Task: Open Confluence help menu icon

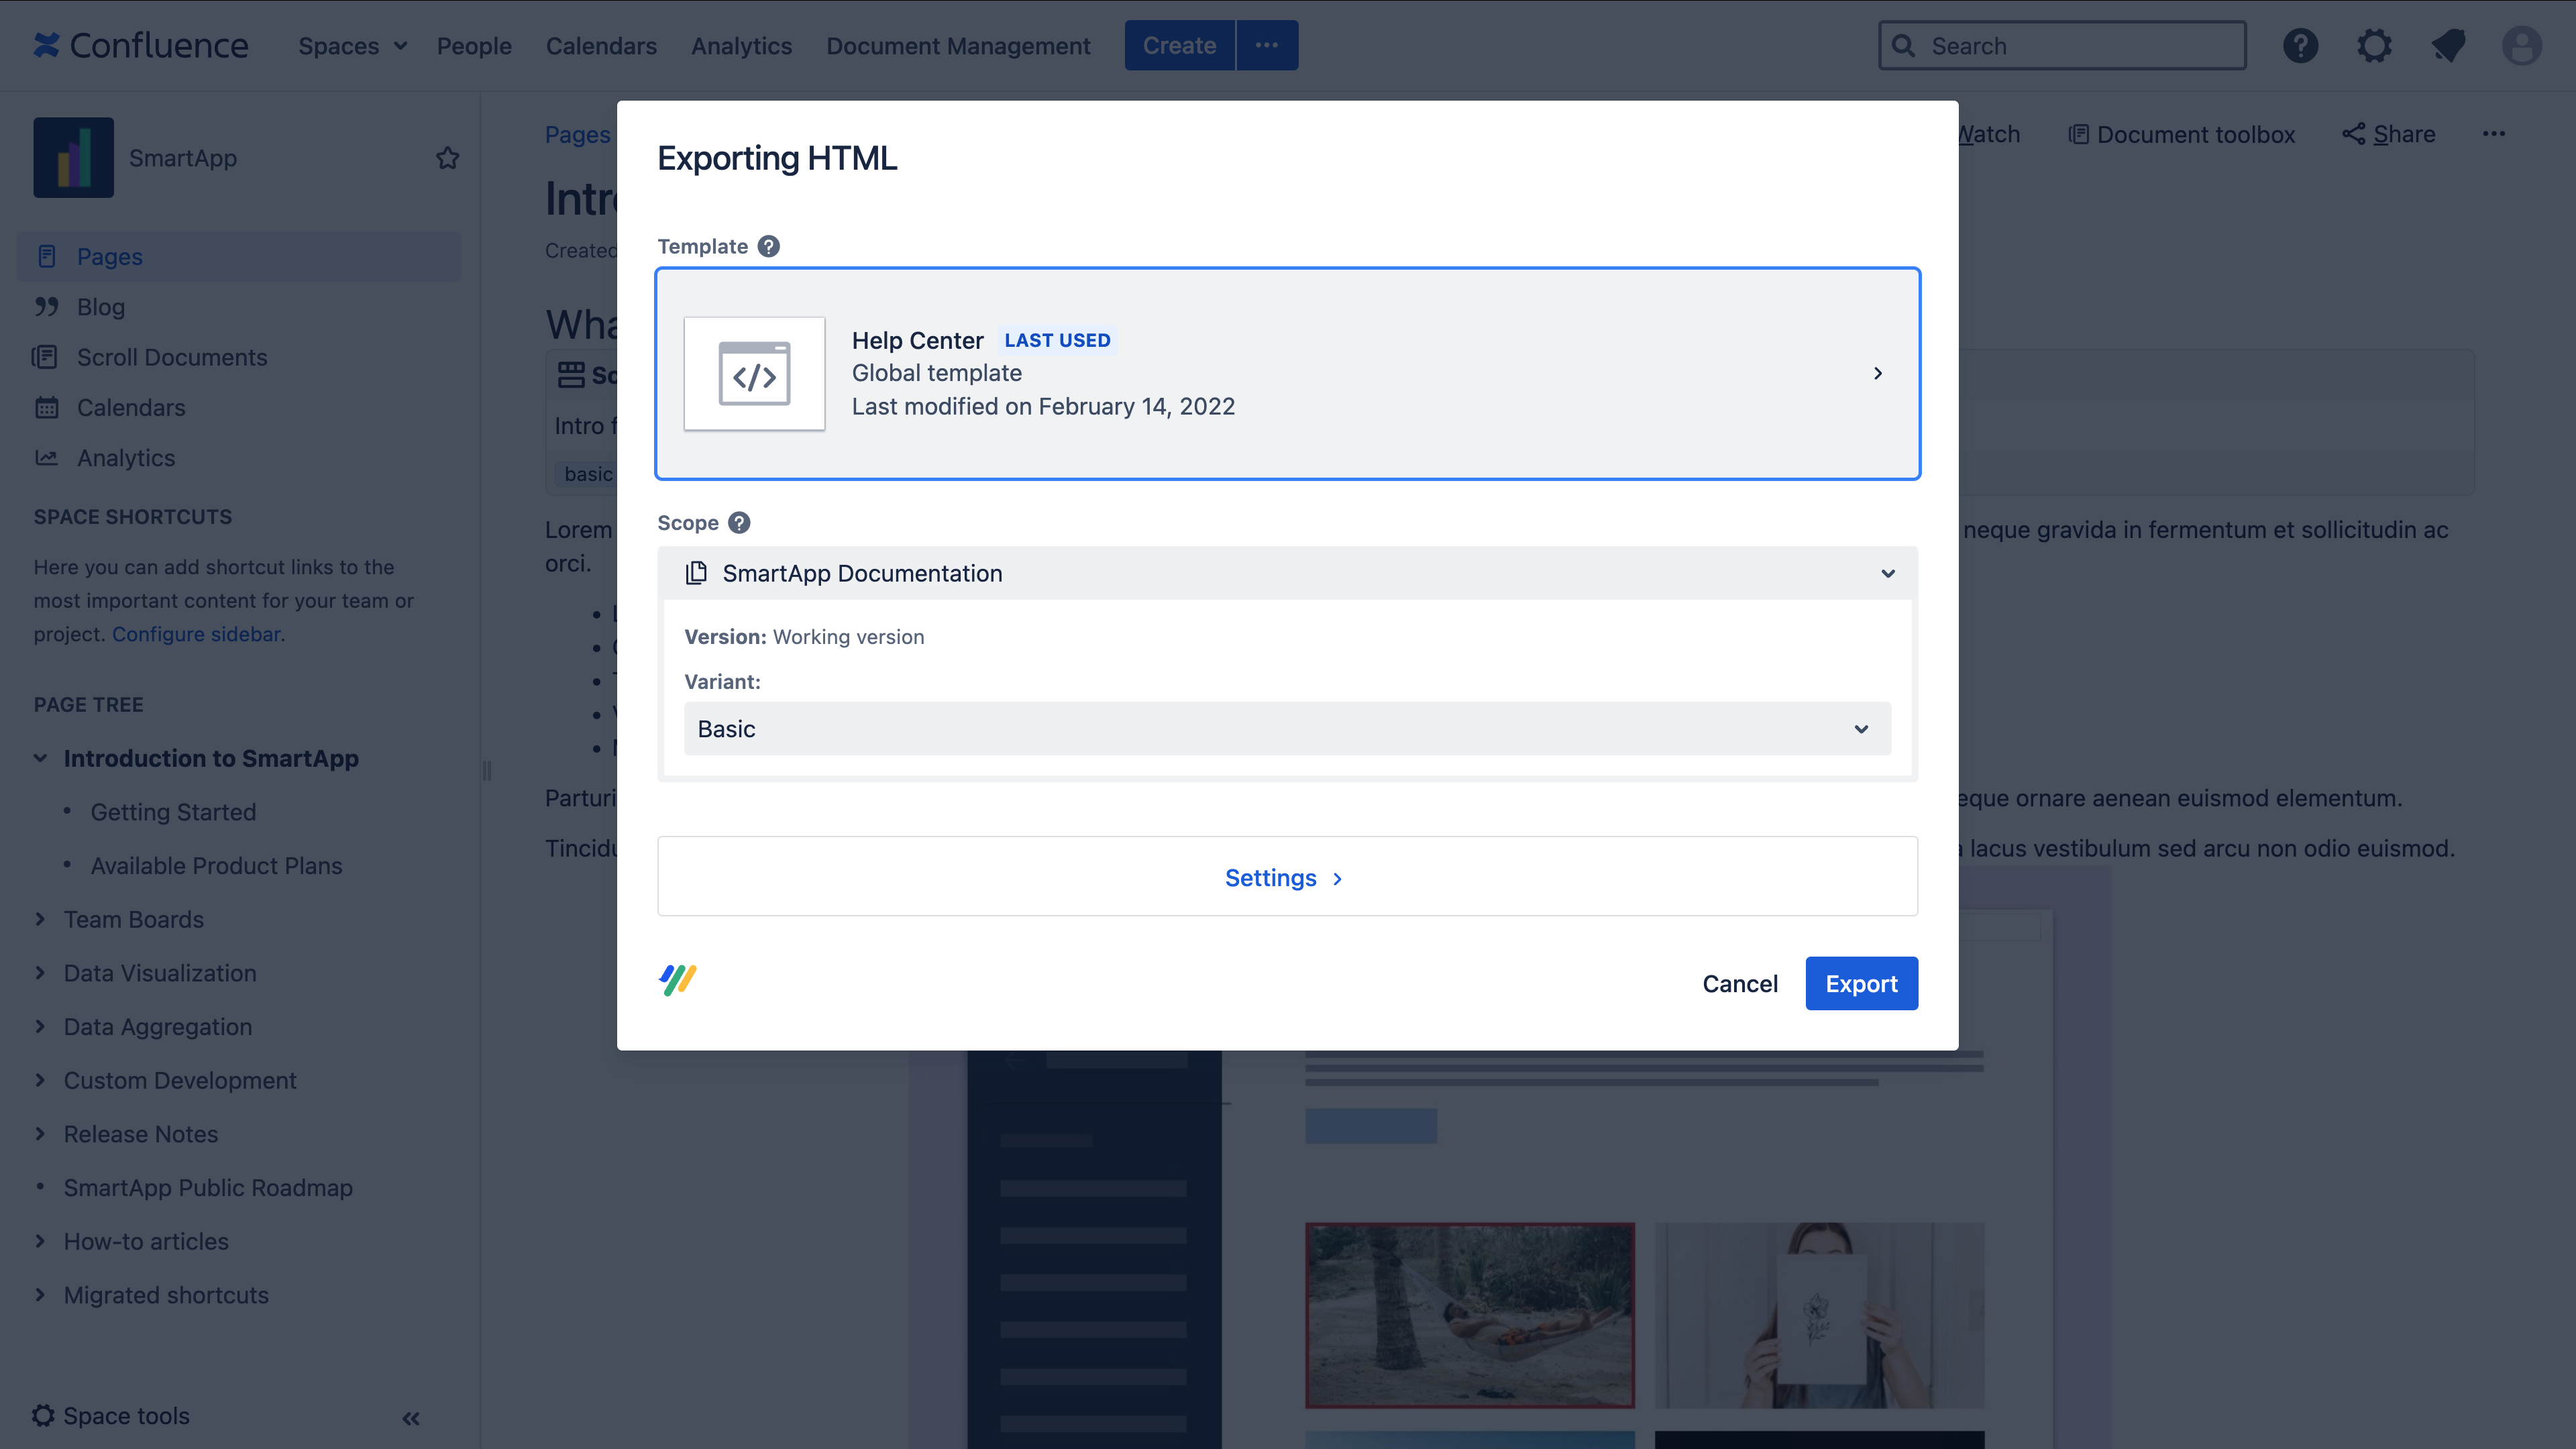Action: (x=2300, y=46)
